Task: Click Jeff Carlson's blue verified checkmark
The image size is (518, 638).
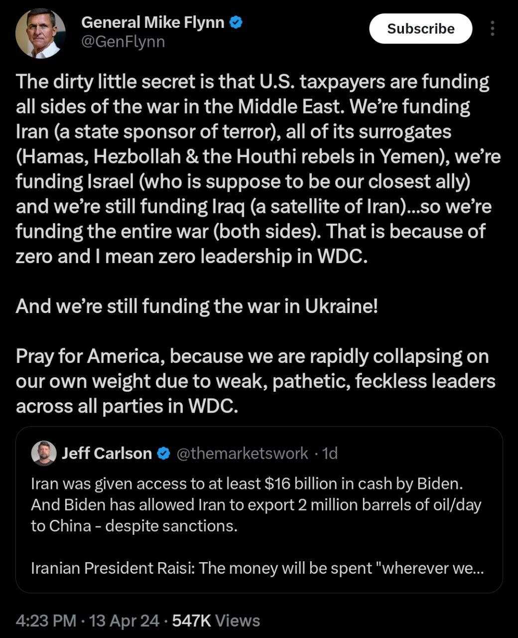Action: 163,453
